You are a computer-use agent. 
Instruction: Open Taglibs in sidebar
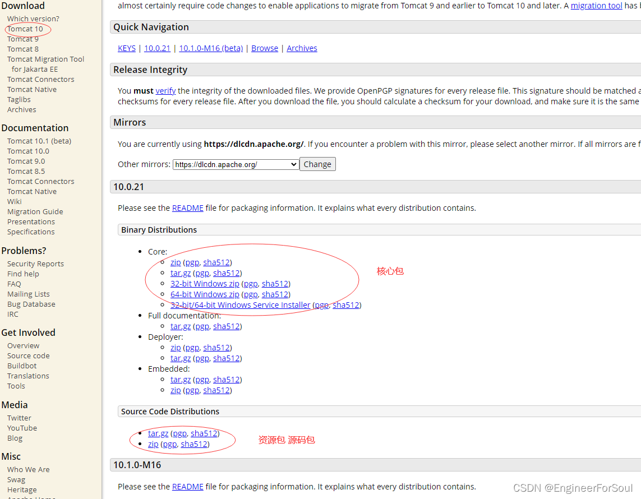pyautogui.click(x=19, y=99)
